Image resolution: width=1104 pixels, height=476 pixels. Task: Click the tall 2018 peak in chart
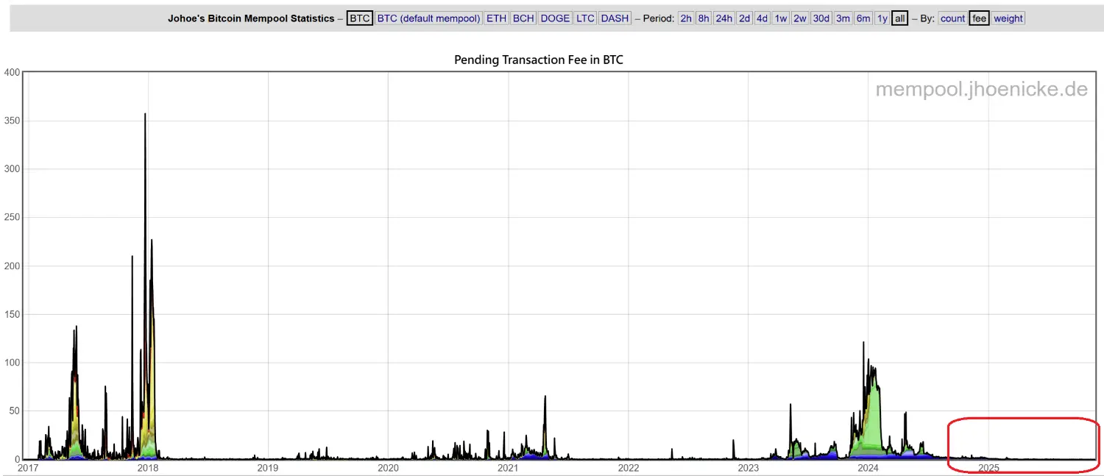pyautogui.click(x=145, y=118)
